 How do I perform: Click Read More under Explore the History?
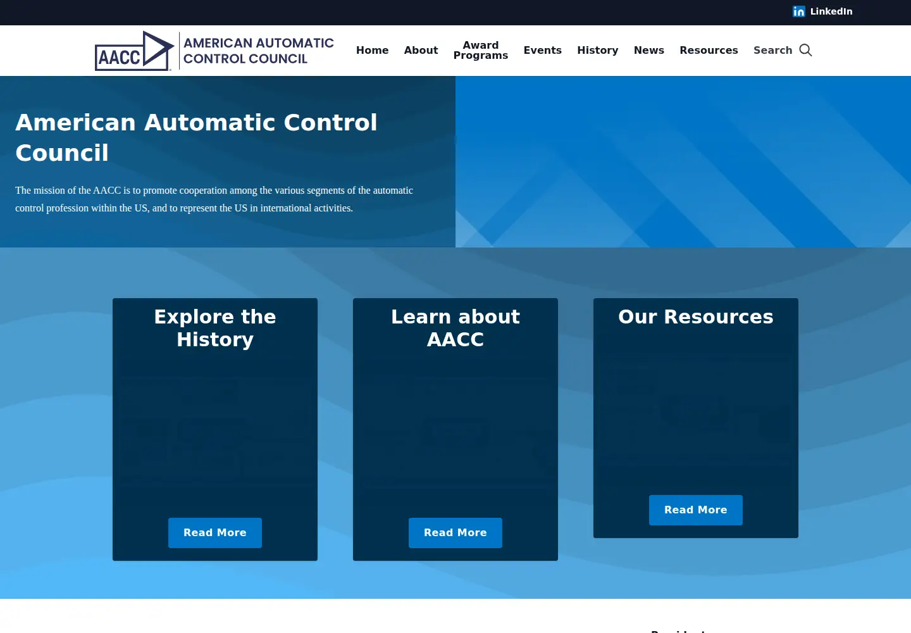[x=215, y=533]
